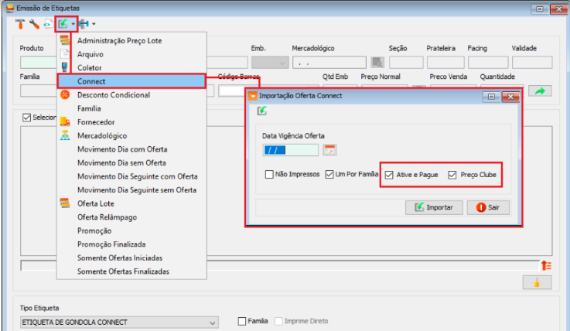Open the import icon dropdown arrow
Screen dimensions: 570x331
click(72, 25)
